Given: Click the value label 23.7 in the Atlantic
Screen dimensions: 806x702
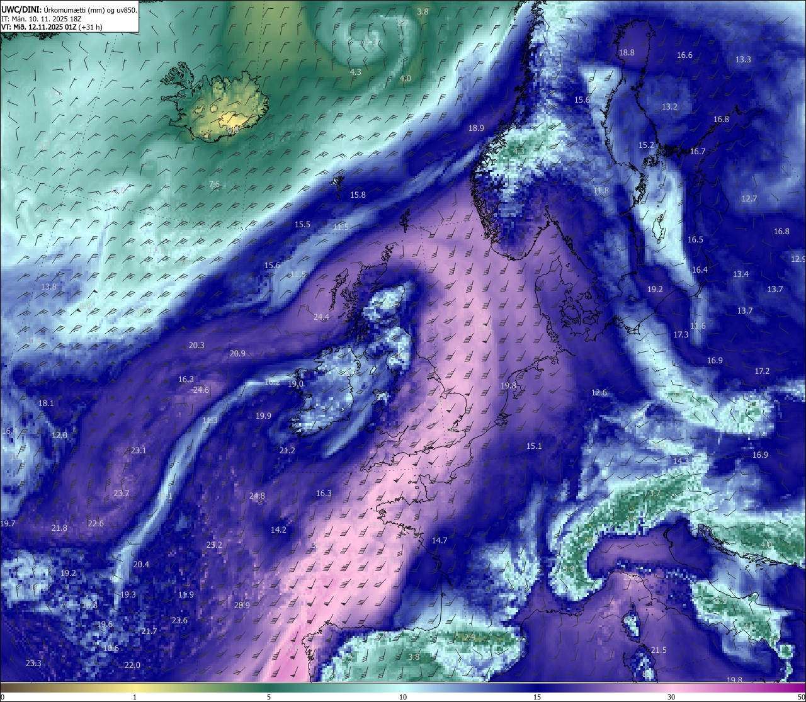Looking at the screenshot, I should click(121, 494).
